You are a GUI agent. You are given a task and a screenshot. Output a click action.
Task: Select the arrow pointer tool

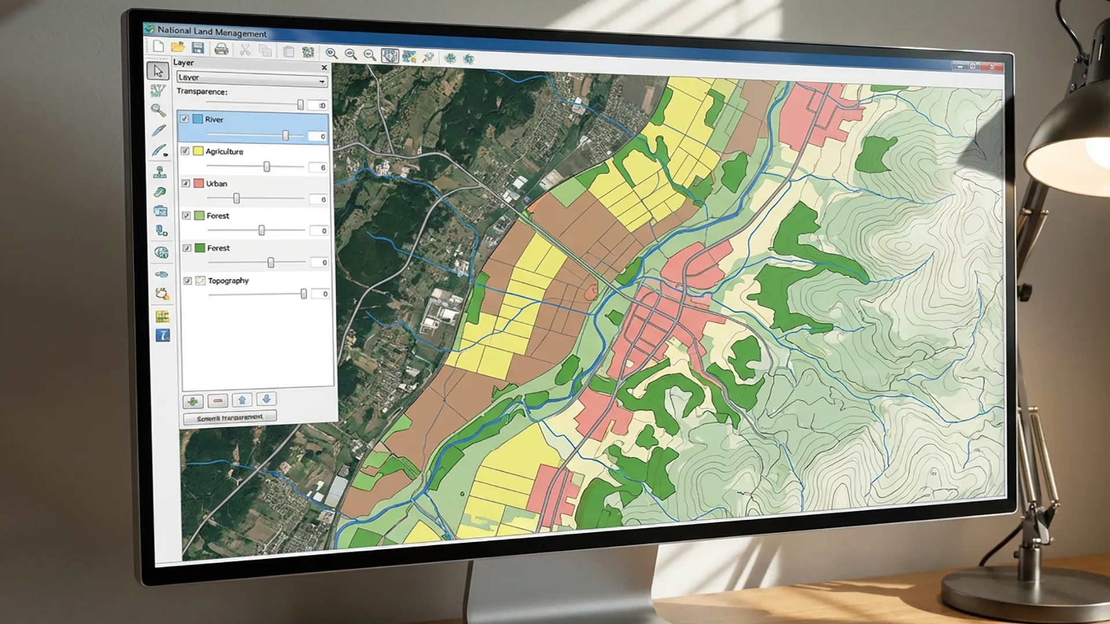(x=158, y=71)
